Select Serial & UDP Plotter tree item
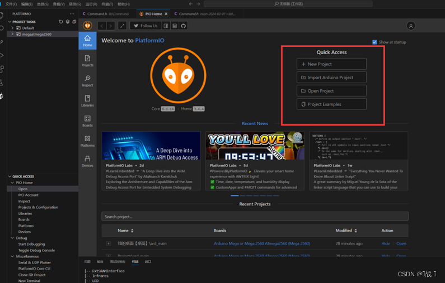 (x=34, y=262)
